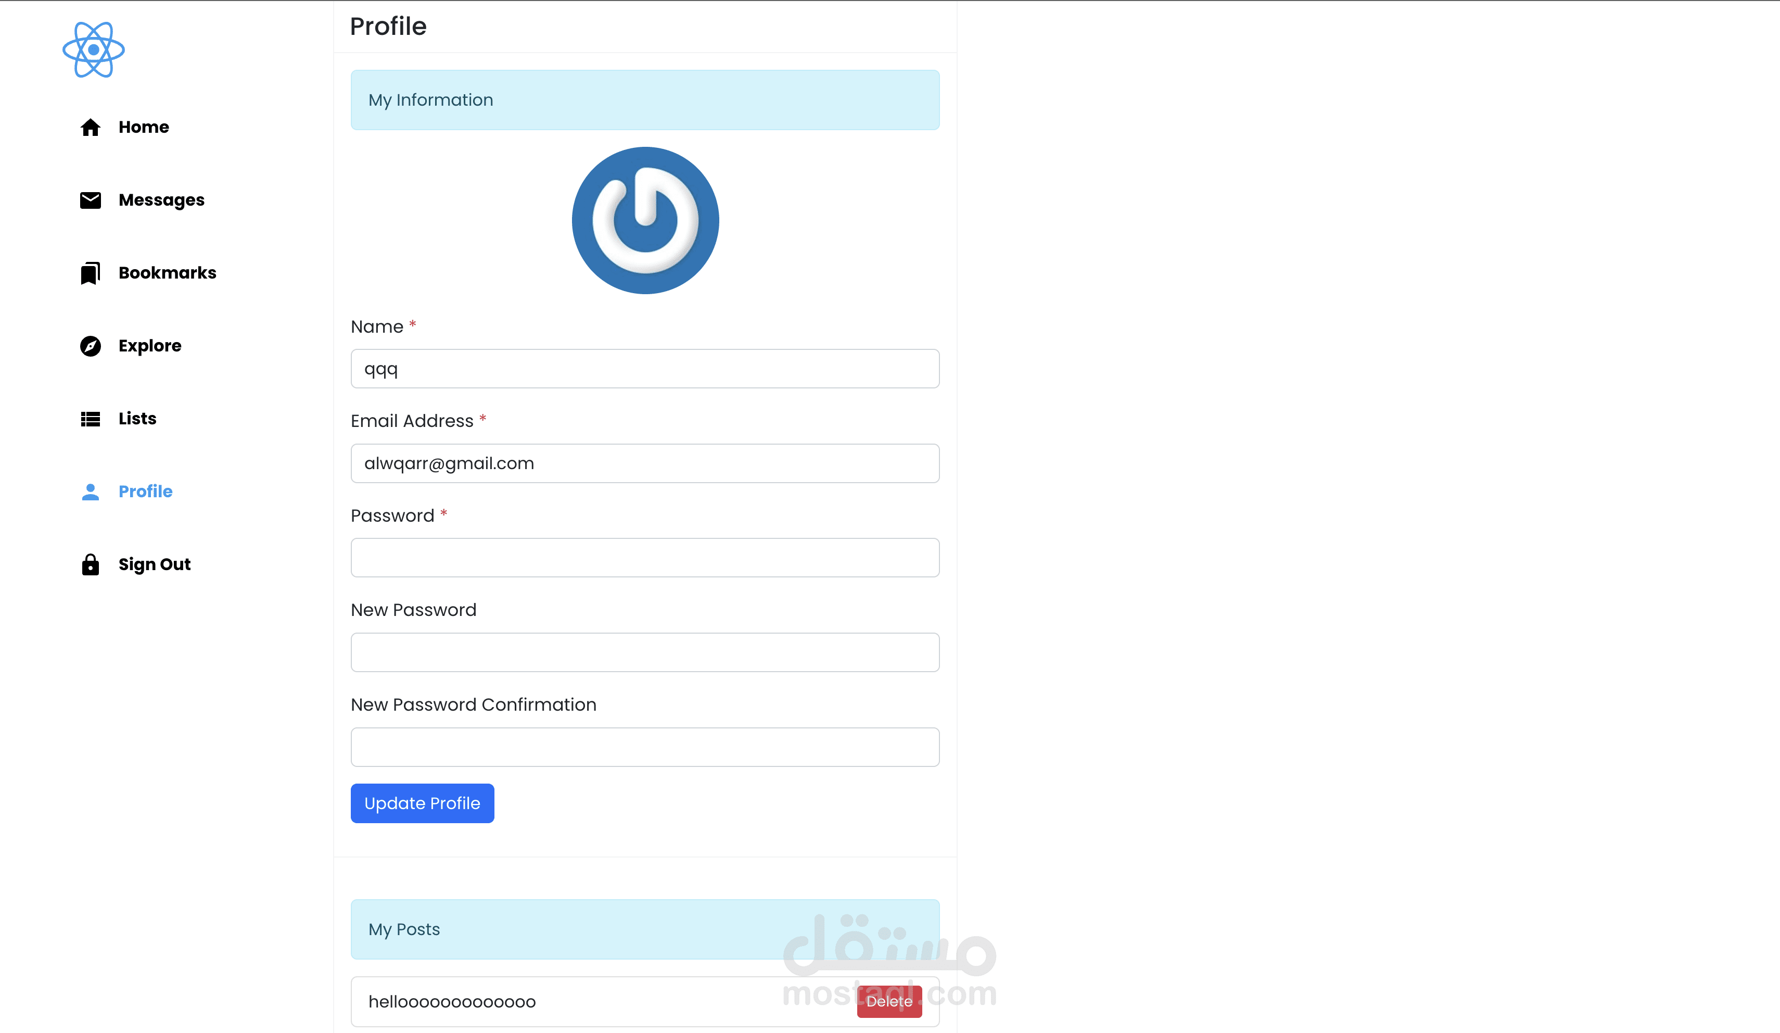This screenshot has width=1780, height=1033.
Task: Click the Messages envelope icon
Action: coord(91,200)
